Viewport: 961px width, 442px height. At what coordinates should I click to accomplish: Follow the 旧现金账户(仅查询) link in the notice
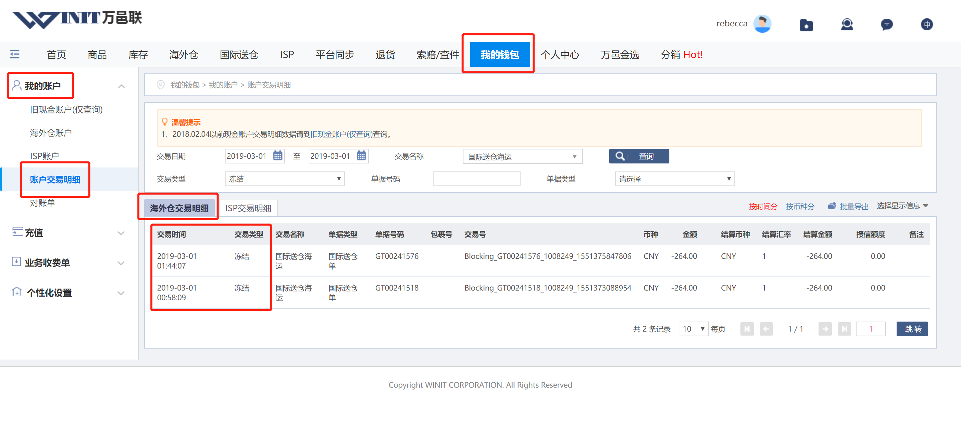point(342,134)
